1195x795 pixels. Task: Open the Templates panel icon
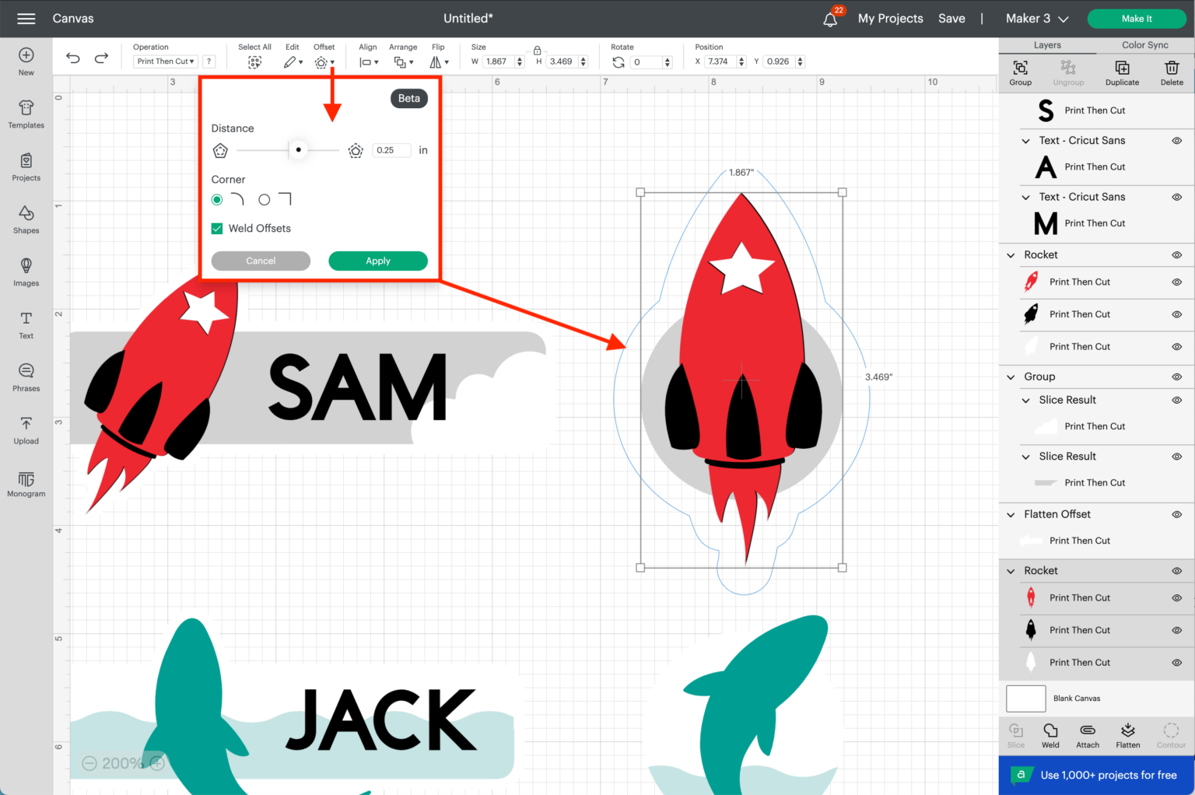pyautogui.click(x=26, y=114)
